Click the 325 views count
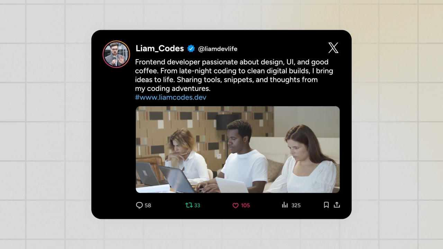 (x=296, y=205)
